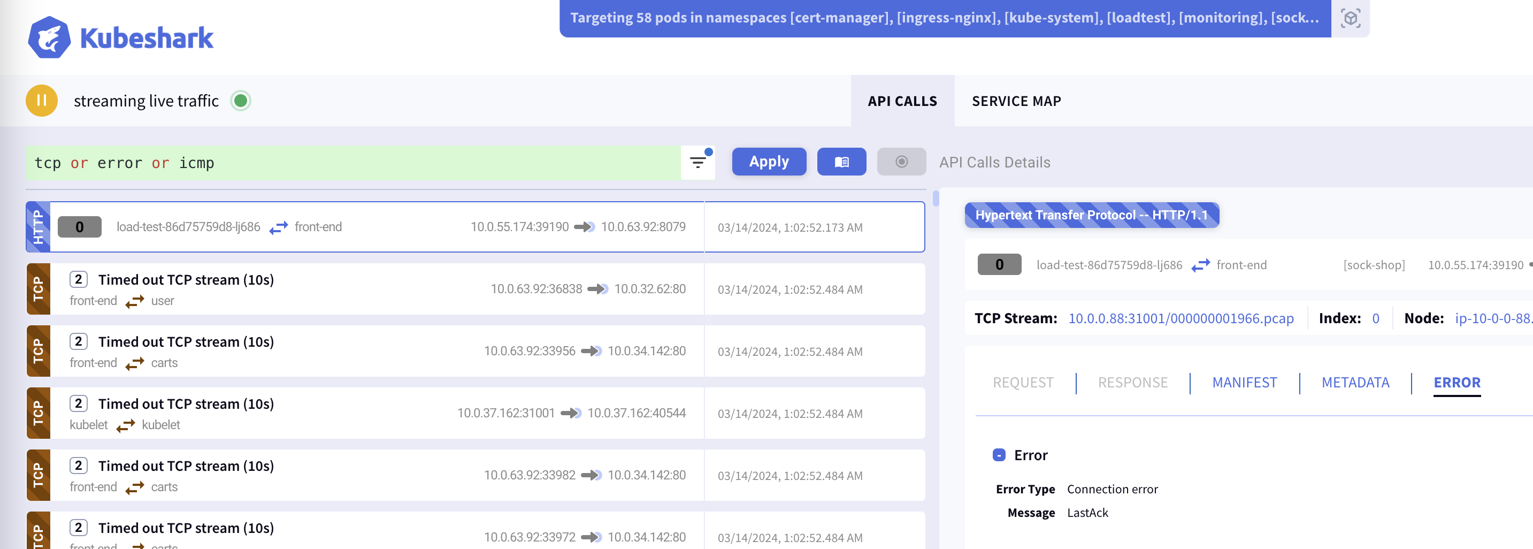
Task: Collapse the Error section via its minus icon
Action: click(x=999, y=455)
